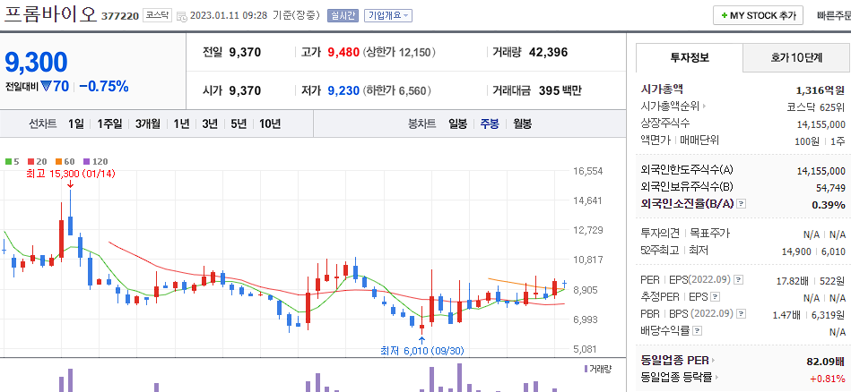851x392 pixels.
Task: Open help icon next to 추정PER EPS
Action: click(716, 297)
